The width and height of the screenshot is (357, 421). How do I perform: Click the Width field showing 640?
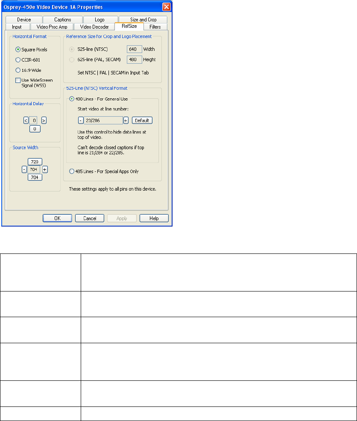135,49
